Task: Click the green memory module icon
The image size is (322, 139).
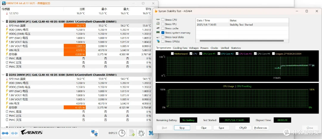Action: tap(158, 33)
